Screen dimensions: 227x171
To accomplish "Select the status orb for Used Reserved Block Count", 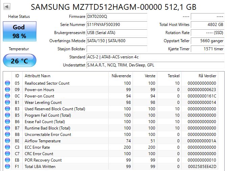I will pyautogui.click(x=7, y=109).
